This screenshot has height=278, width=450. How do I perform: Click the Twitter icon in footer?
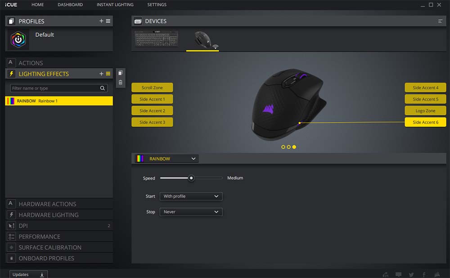pyautogui.click(x=411, y=274)
